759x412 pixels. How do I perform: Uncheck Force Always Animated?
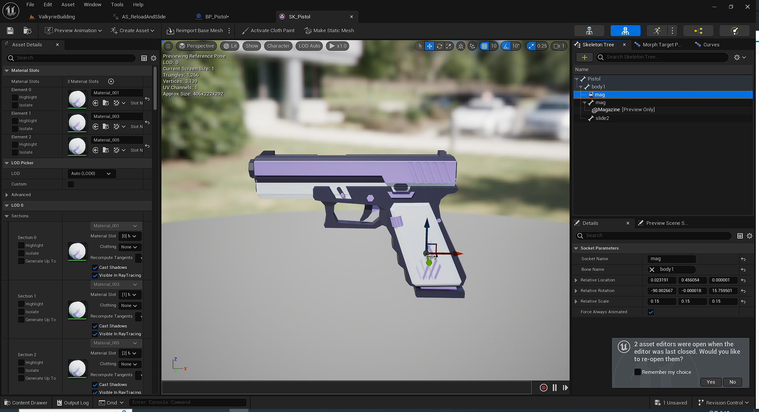pyautogui.click(x=651, y=312)
